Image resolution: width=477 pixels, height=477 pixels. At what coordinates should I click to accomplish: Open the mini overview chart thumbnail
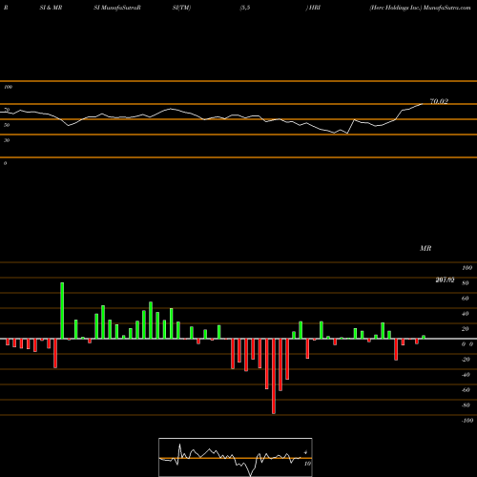point(236,457)
